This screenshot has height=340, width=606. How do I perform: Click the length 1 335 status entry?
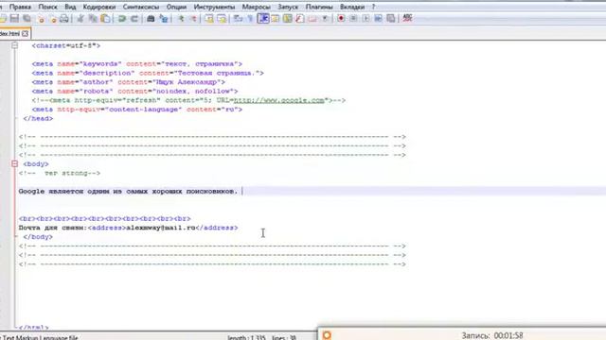[x=246, y=338]
